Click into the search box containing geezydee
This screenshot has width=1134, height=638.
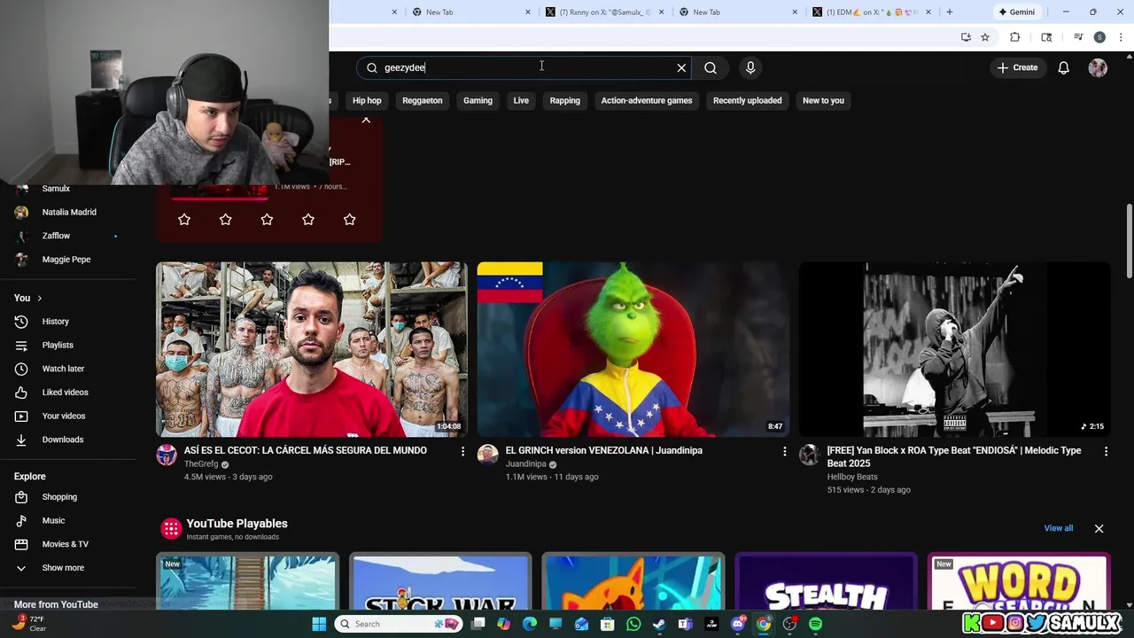click(x=523, y=67)
